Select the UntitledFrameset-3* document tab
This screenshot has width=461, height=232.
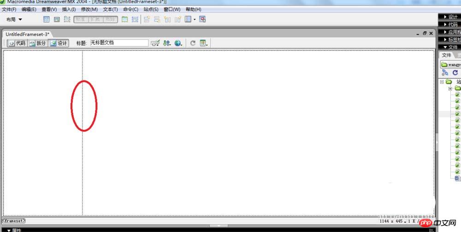point(27,34)
